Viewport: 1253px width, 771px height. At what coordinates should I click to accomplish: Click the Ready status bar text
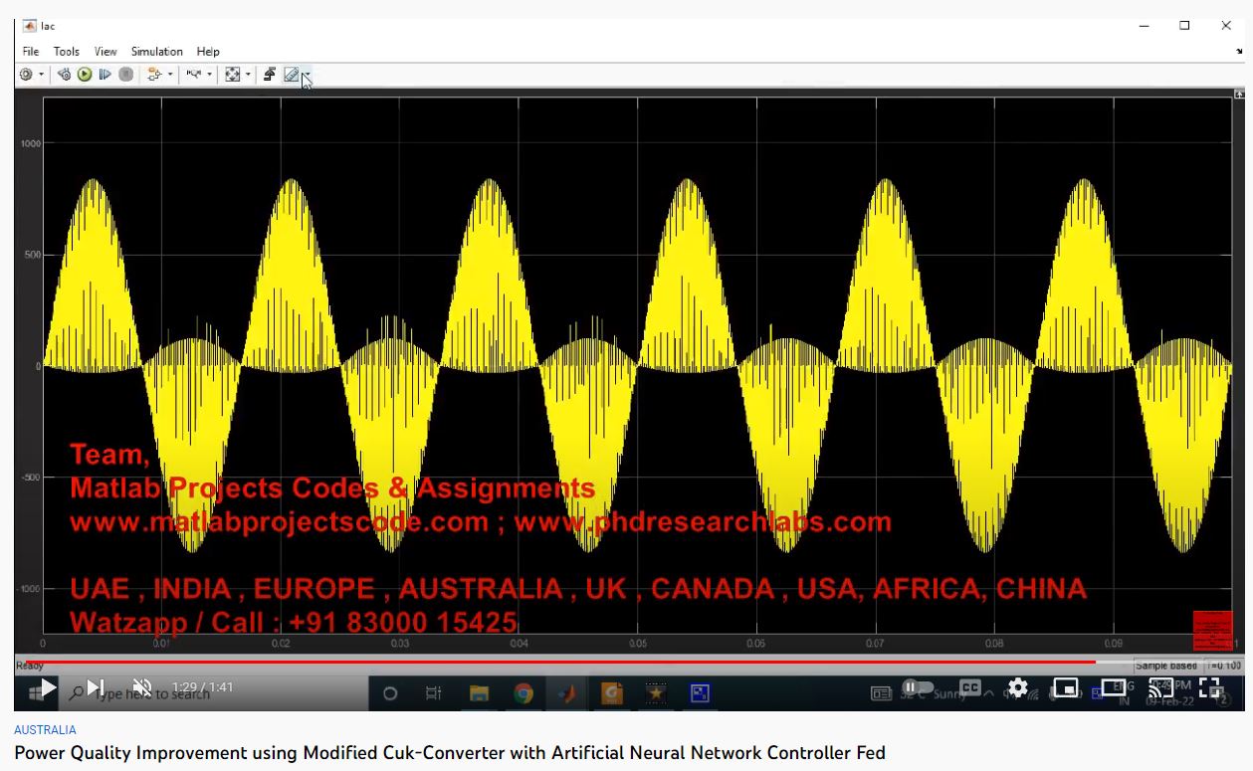point(30,666)
